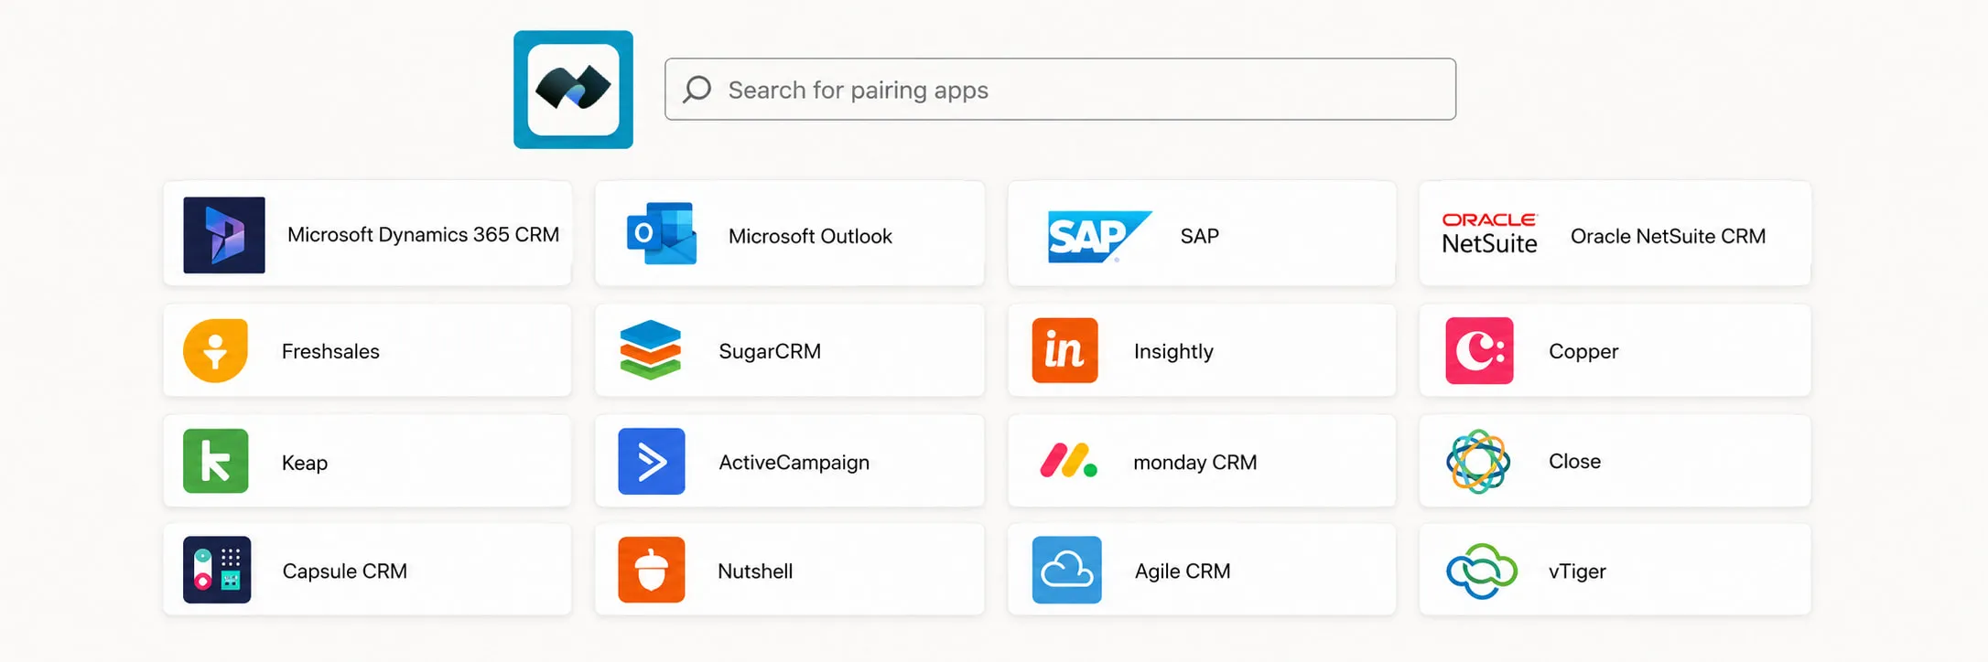Image resolution: width=1988 pixels, height=662 pixels.
Task: Click the blue Agile CRM cloud icon
Action: click(x=1067, y=570)
